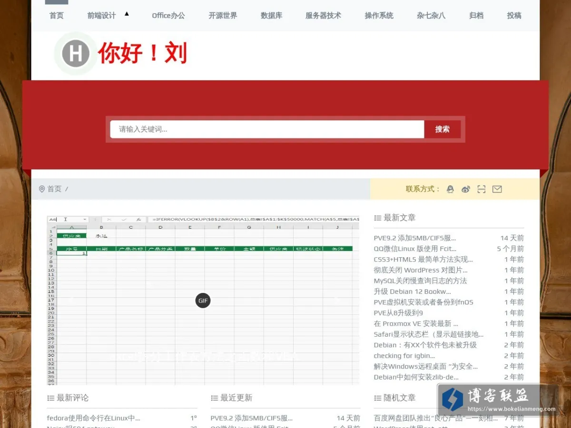Open article PVE从8升级到9
The height and width of the screenshot is (428, 571).
(398, 313)
